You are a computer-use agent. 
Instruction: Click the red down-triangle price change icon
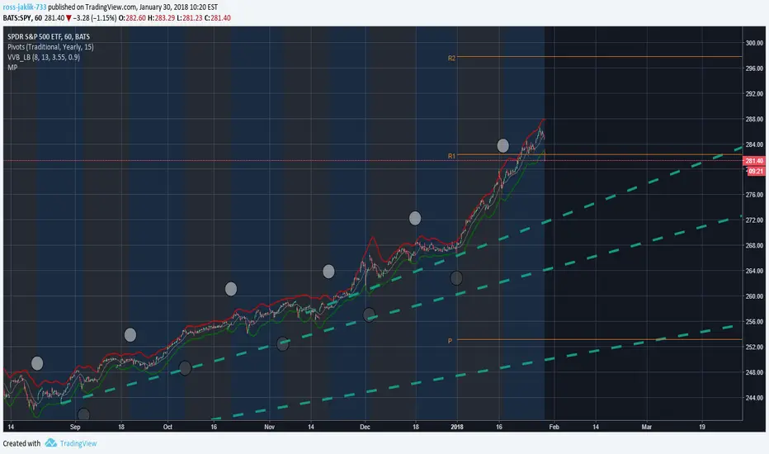(x=69, y=18)
